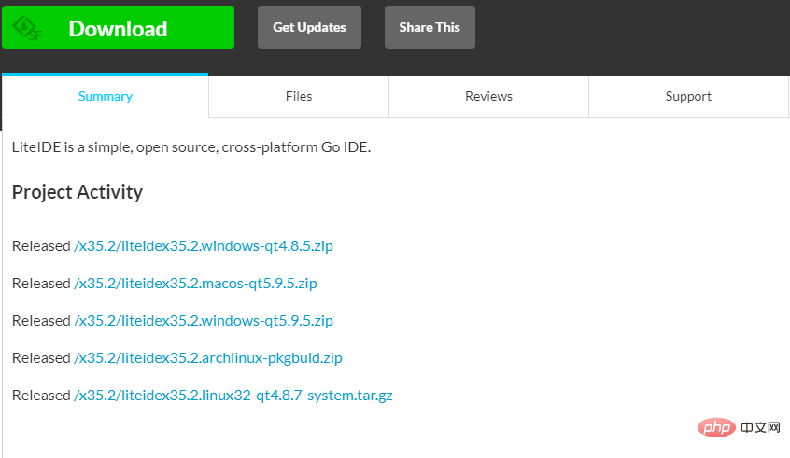Click the SourceForge logo icon in Download button

tap(27, 28)
